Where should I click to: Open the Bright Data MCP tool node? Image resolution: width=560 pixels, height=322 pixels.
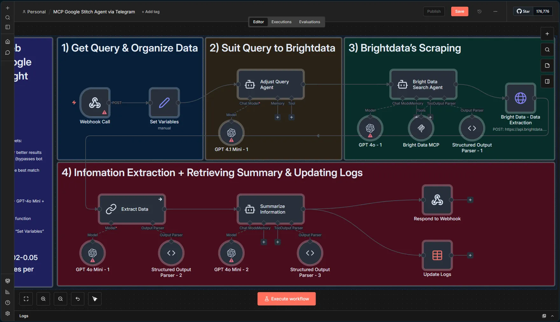pos(421,128)
